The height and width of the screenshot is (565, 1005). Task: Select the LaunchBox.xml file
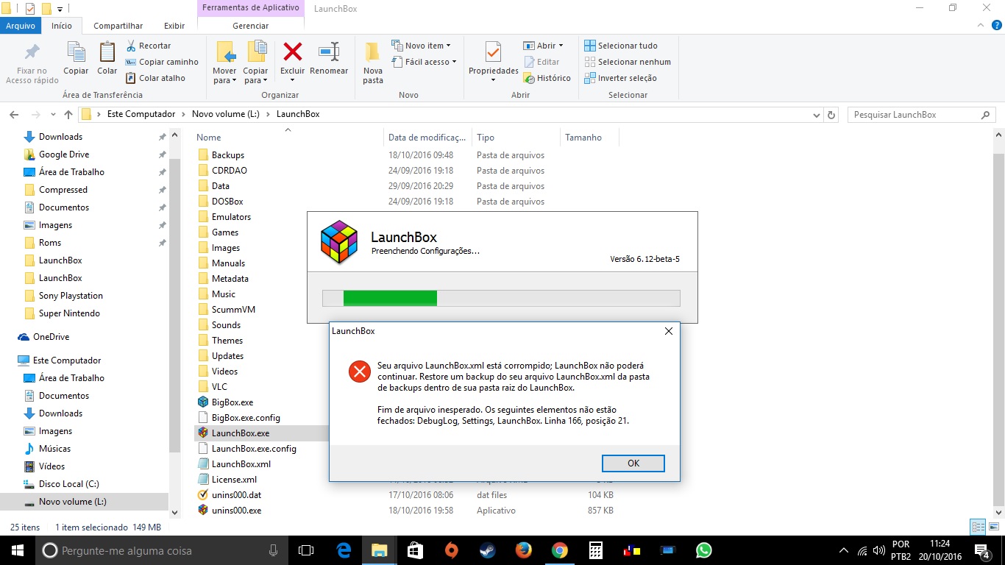[241, 464]
